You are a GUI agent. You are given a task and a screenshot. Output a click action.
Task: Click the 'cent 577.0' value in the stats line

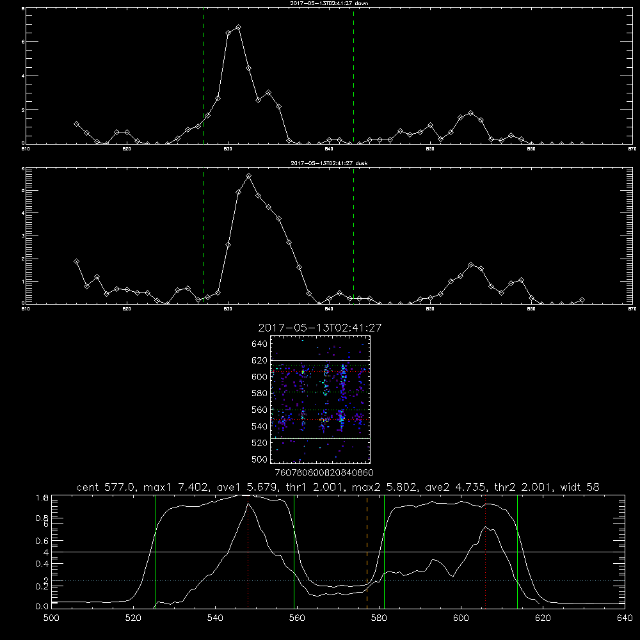click(106, 487)
